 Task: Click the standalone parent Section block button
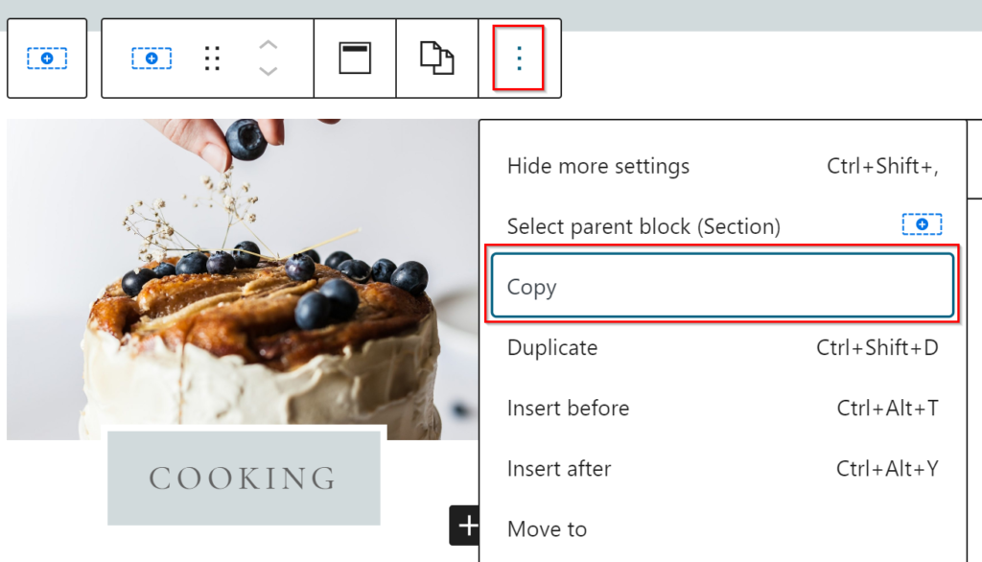(x=47, y=59)
